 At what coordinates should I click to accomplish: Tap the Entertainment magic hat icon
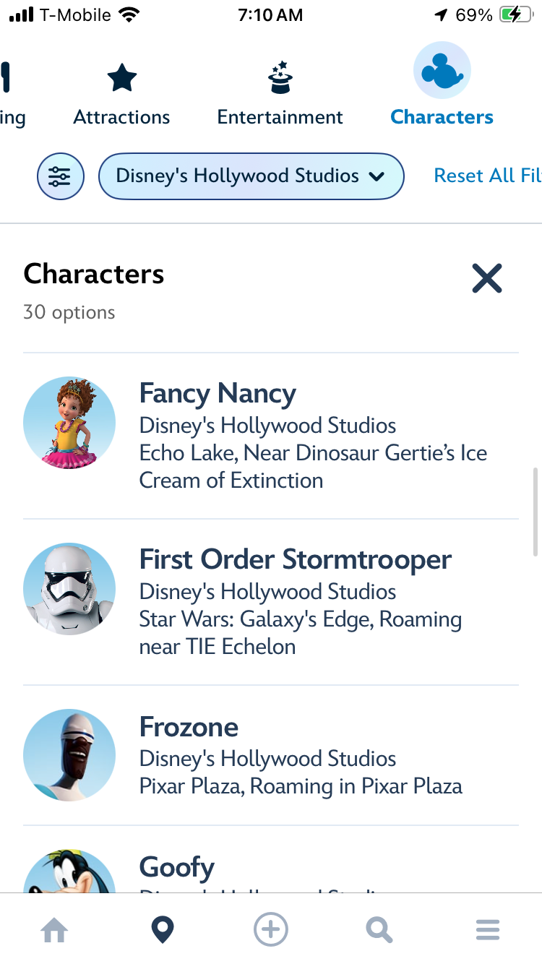(280, 77)
